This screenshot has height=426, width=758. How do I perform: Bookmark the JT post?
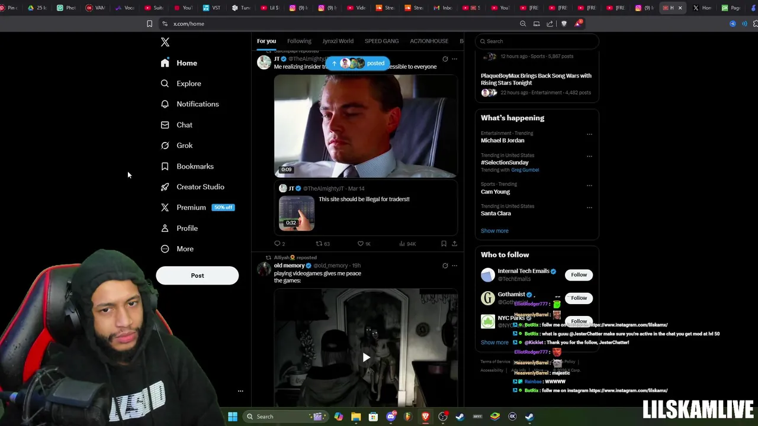pyautogui.click(x=444, y=244)
